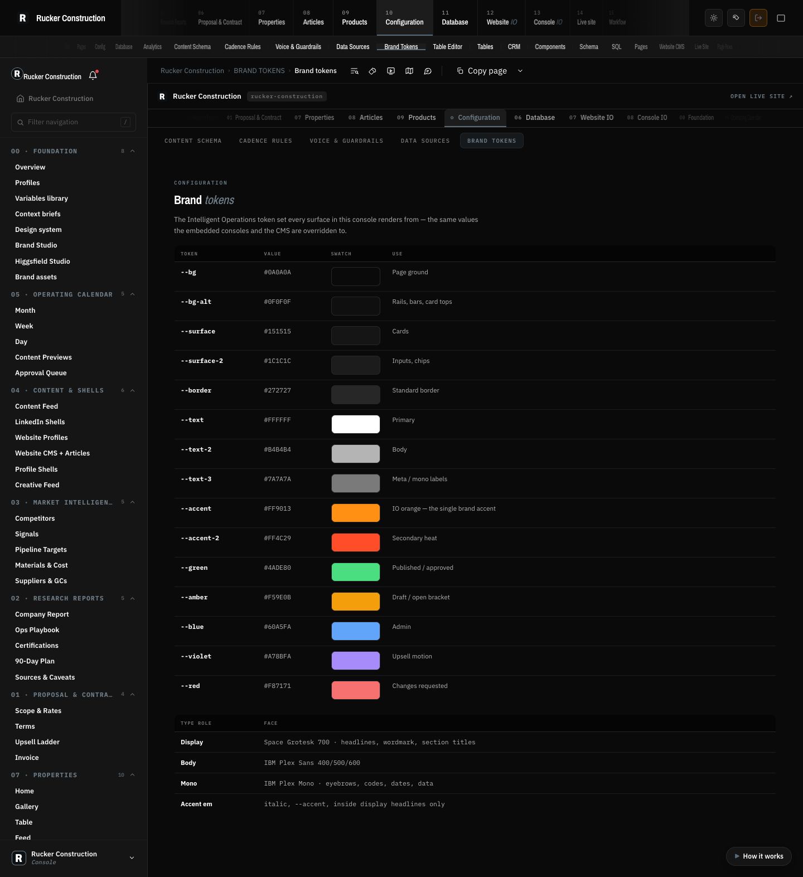Click the map icon in breadcrumb toolbar
This screenshot has height=877, width=803.
pyautogui.click(x=409, y=71)
